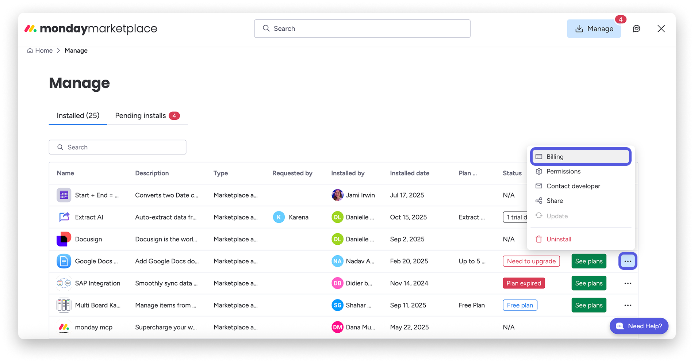Click the Docusign app name
This screenshot has height=363, width=694.
pyautogui.click(x=88, y=239)
